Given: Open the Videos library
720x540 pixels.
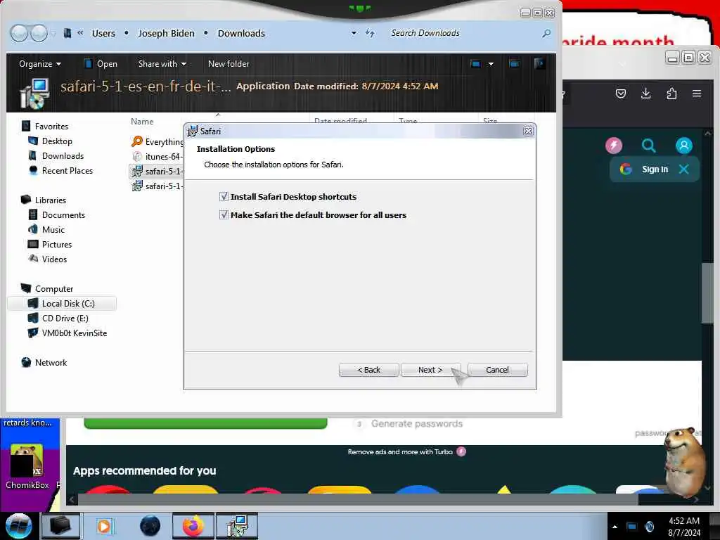Looking at the screenshot, I should (x=47, y=259).
